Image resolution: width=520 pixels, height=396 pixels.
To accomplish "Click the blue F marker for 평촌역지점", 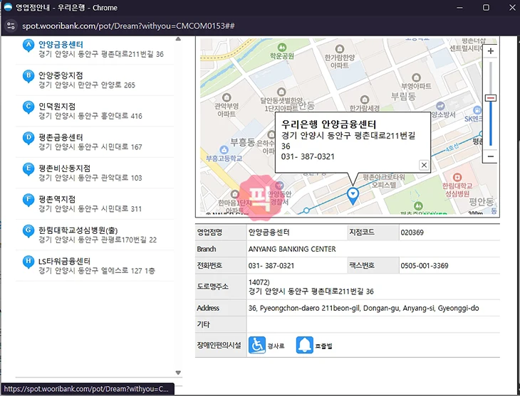I will click(x=28, y=200).
